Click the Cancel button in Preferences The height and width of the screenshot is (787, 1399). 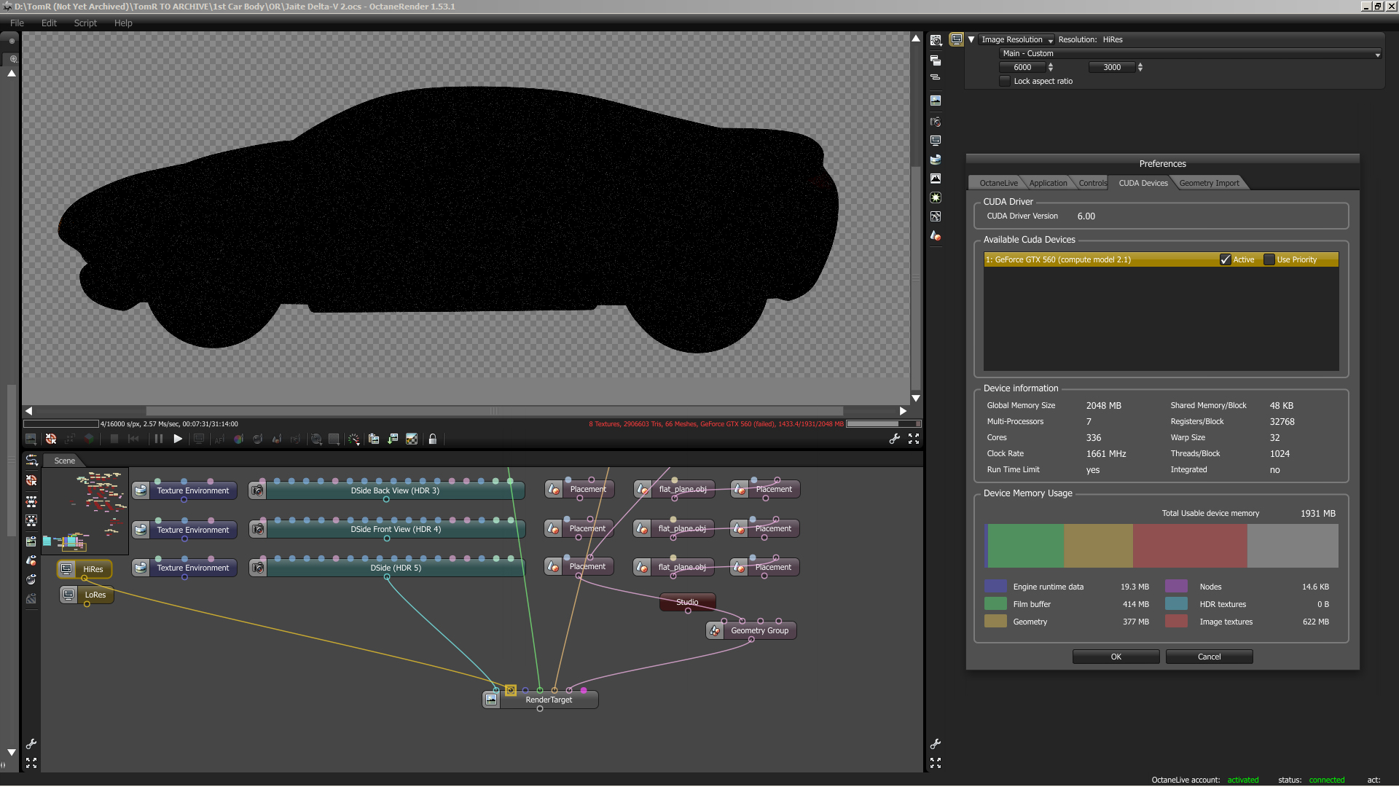(1209, 657)
